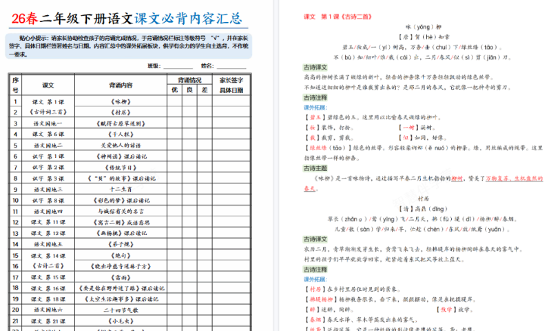
Task: Click 《寓言二则》成语意思 in row 12
Action: click(121, 222)
